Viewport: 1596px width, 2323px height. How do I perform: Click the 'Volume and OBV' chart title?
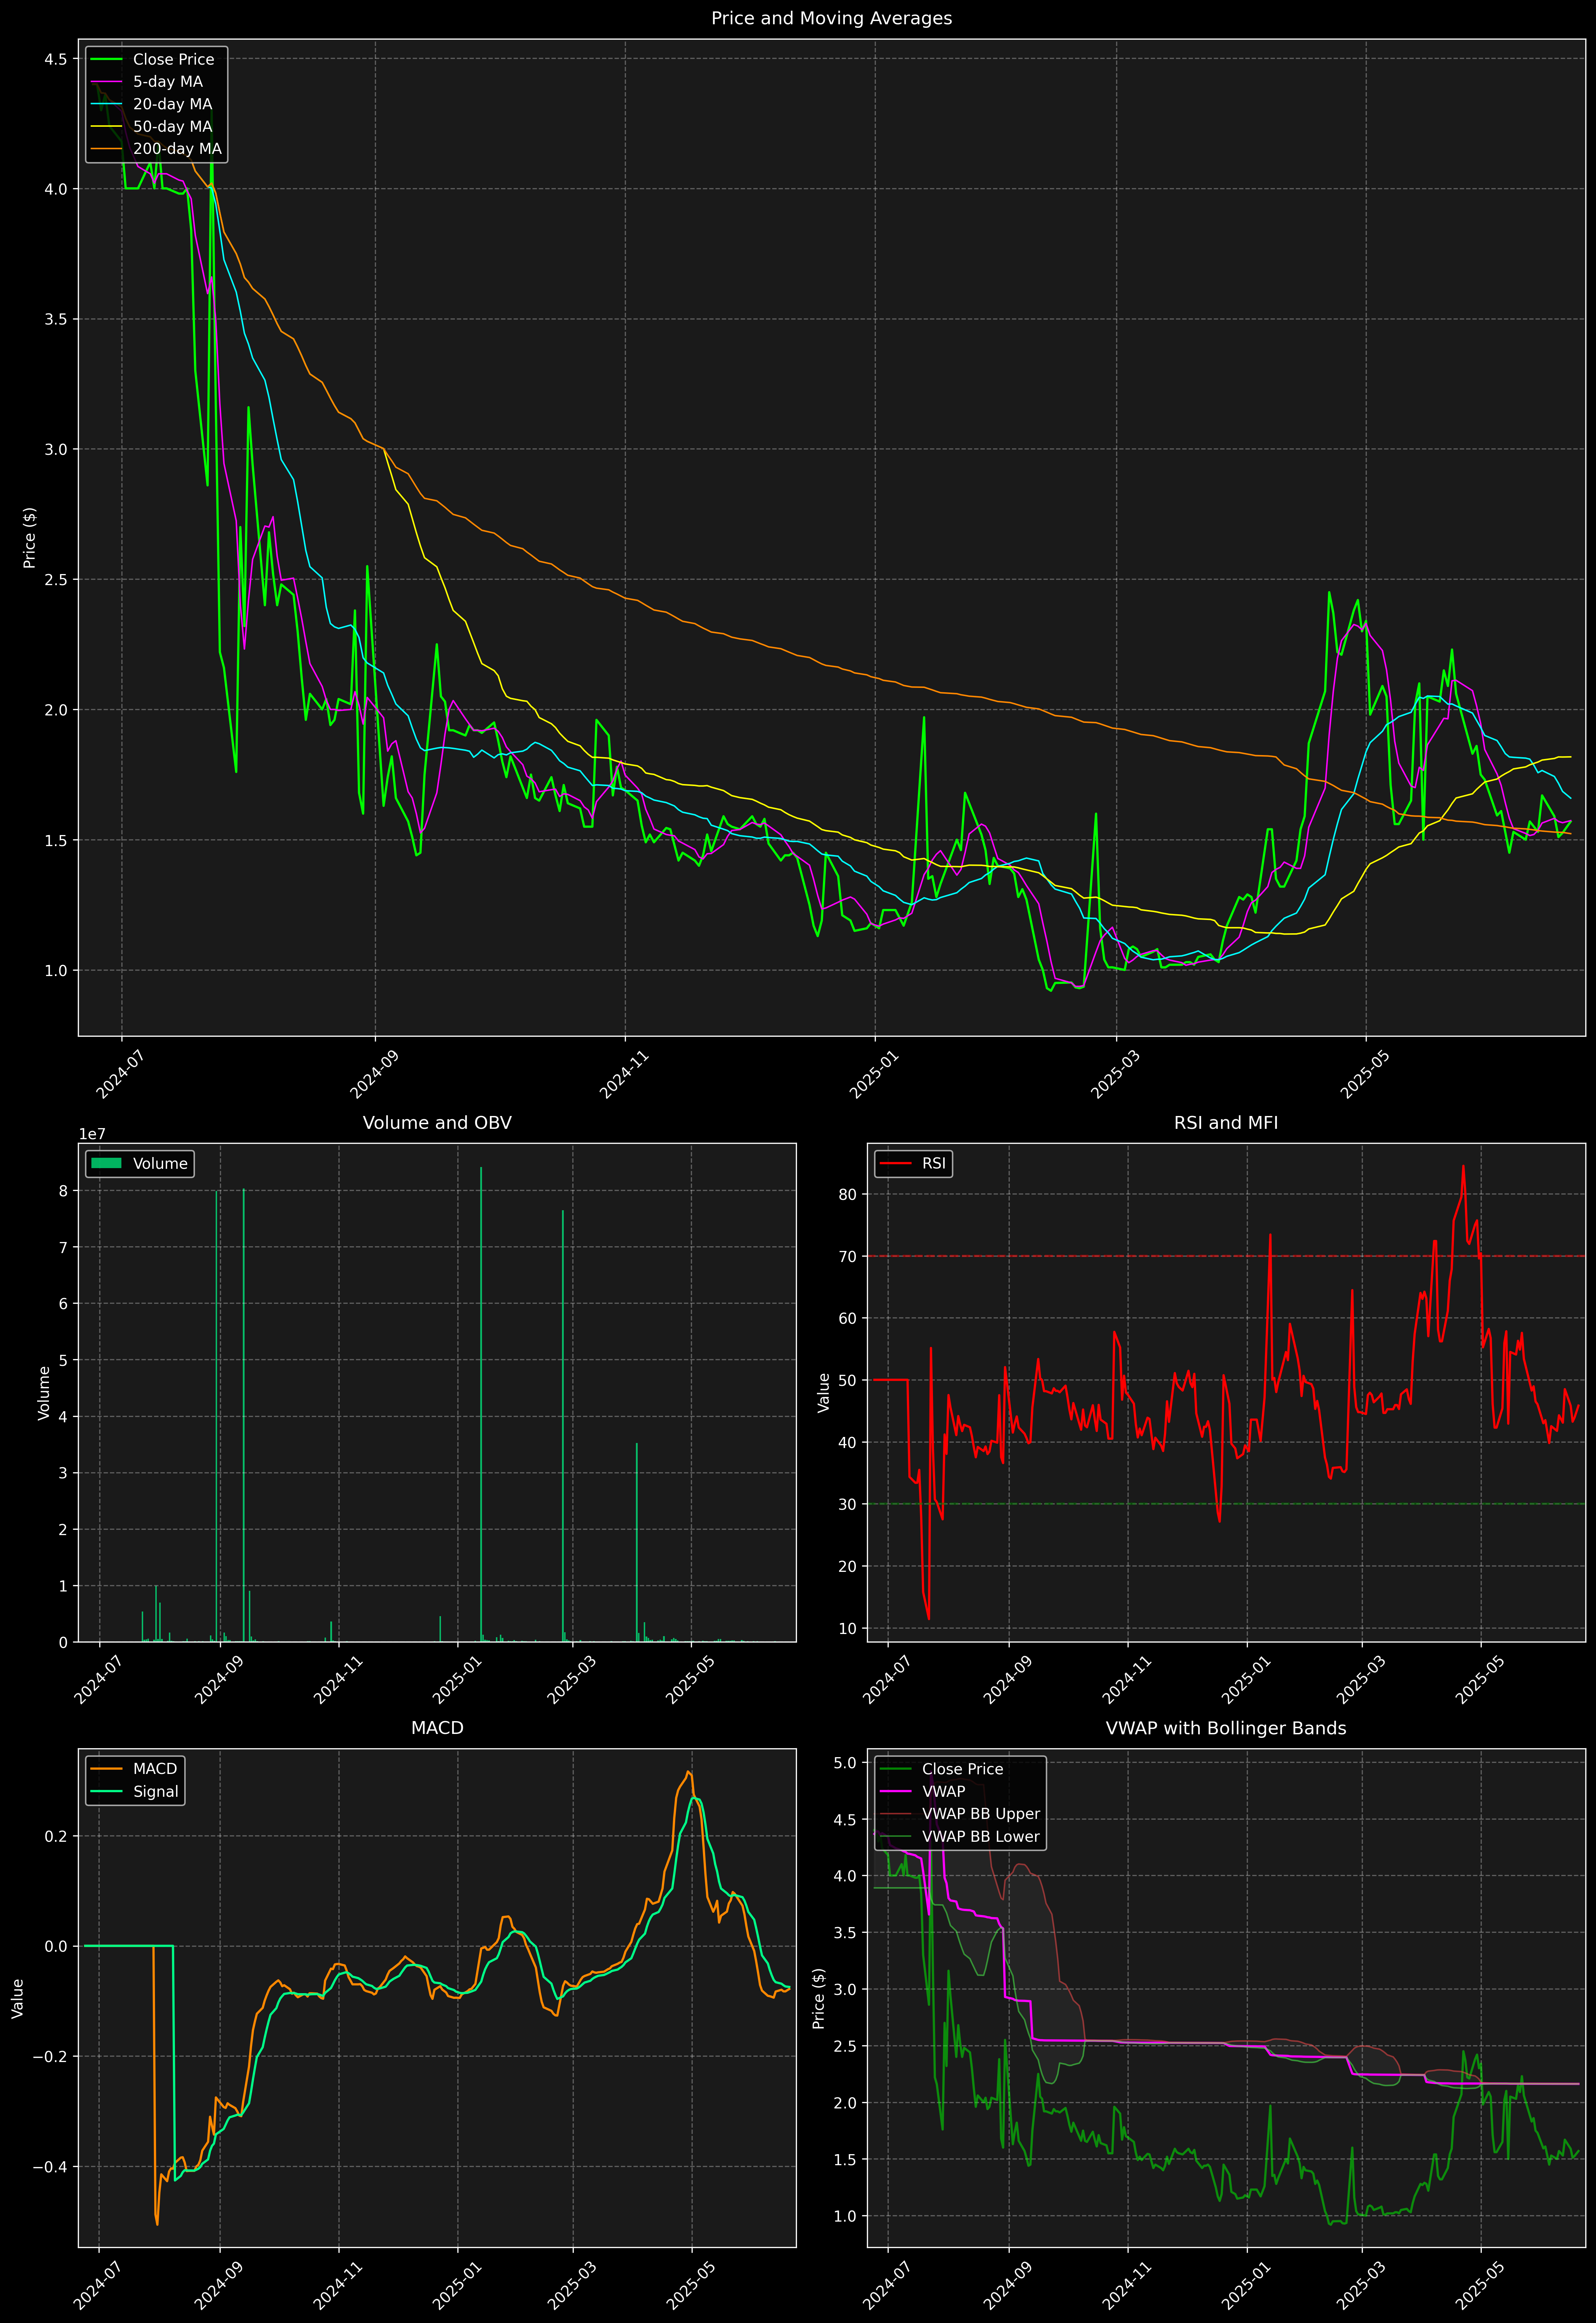tap(437, 1122)
